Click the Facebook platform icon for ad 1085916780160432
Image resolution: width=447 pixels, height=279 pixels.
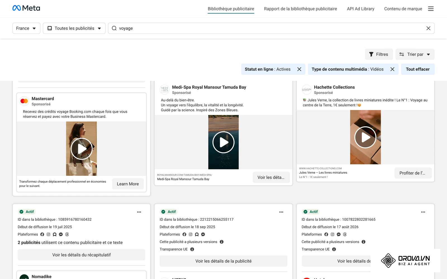[x=42, y=234]
